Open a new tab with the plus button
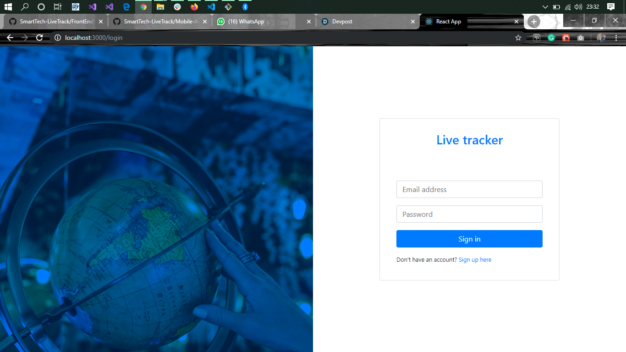 534,22
